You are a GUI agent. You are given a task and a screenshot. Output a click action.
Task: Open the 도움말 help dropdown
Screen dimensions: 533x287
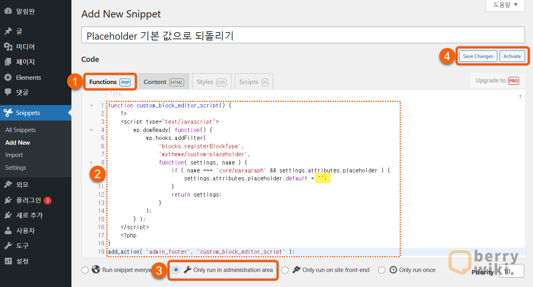tap(505, 5)
